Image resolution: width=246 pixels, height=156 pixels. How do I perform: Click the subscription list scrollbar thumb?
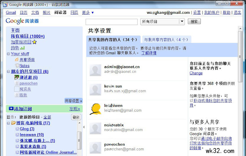(79, 140)
